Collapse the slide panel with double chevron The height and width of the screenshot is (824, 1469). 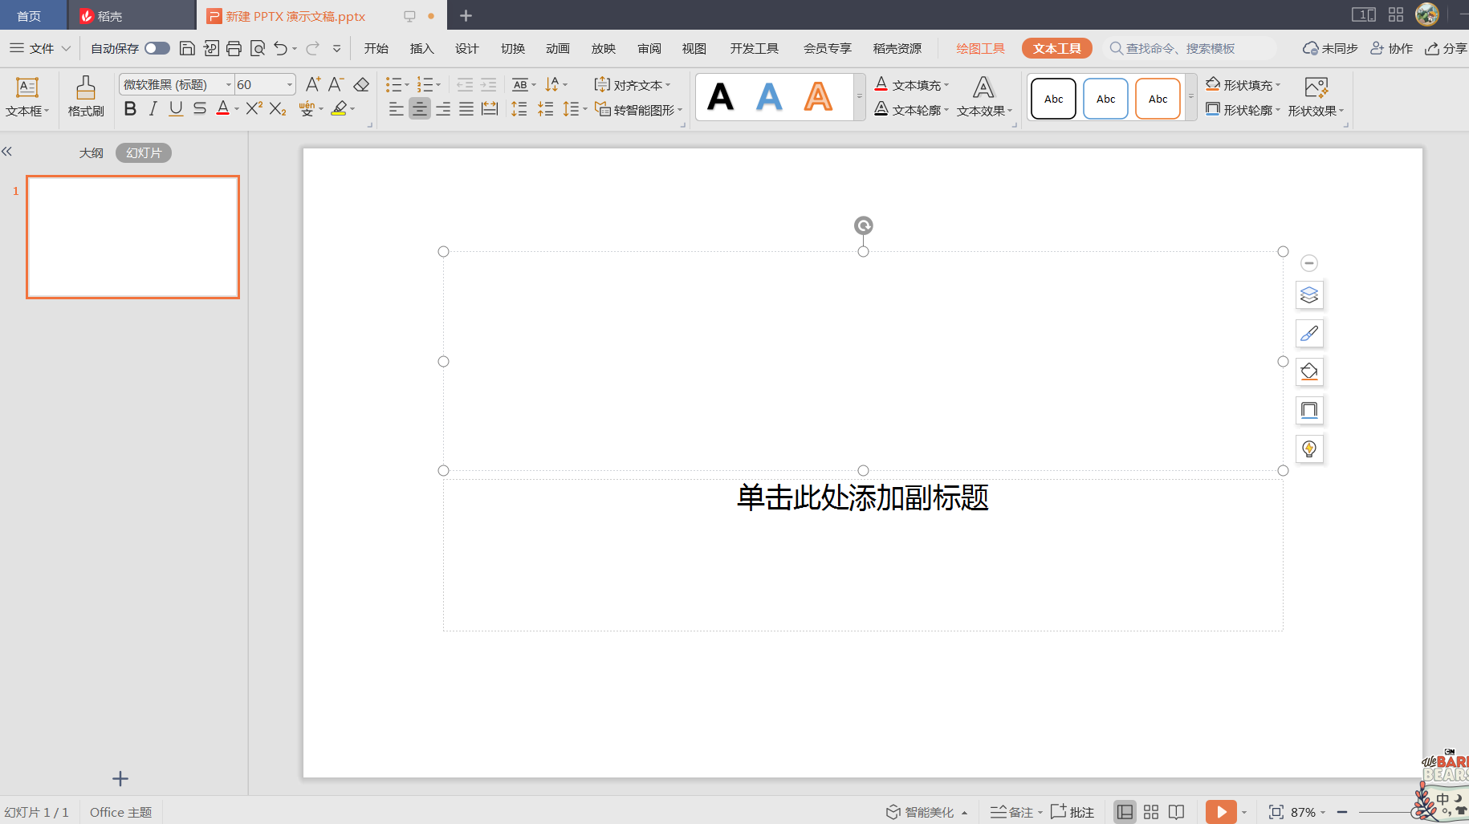(x=7, y=152)
